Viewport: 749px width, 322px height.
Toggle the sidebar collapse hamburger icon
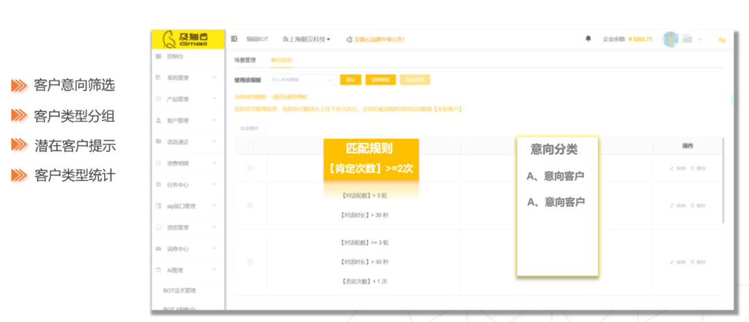[234, 39]
